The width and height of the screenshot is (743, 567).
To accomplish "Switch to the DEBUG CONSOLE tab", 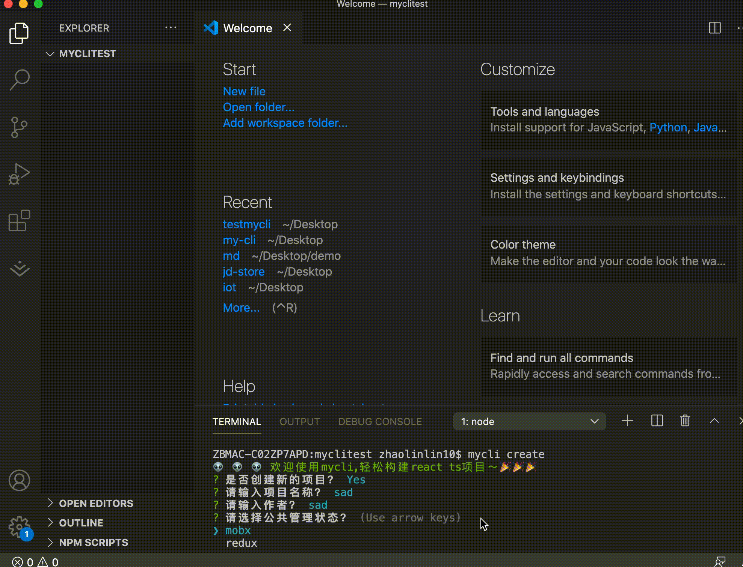I will coord(380,422).
